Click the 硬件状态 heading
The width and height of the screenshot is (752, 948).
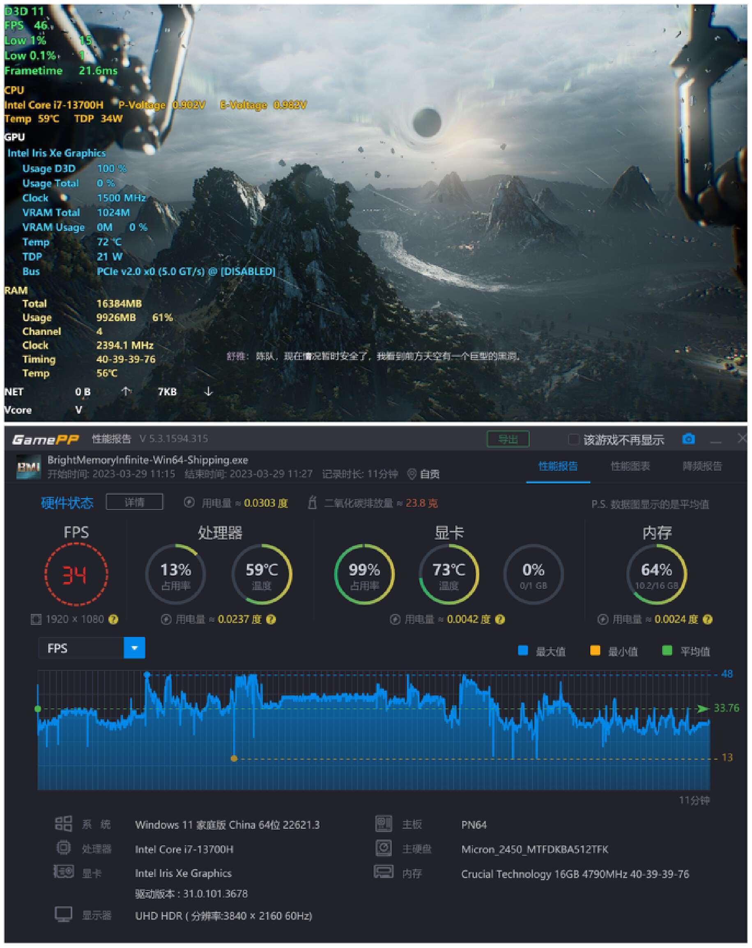(67, 503)
